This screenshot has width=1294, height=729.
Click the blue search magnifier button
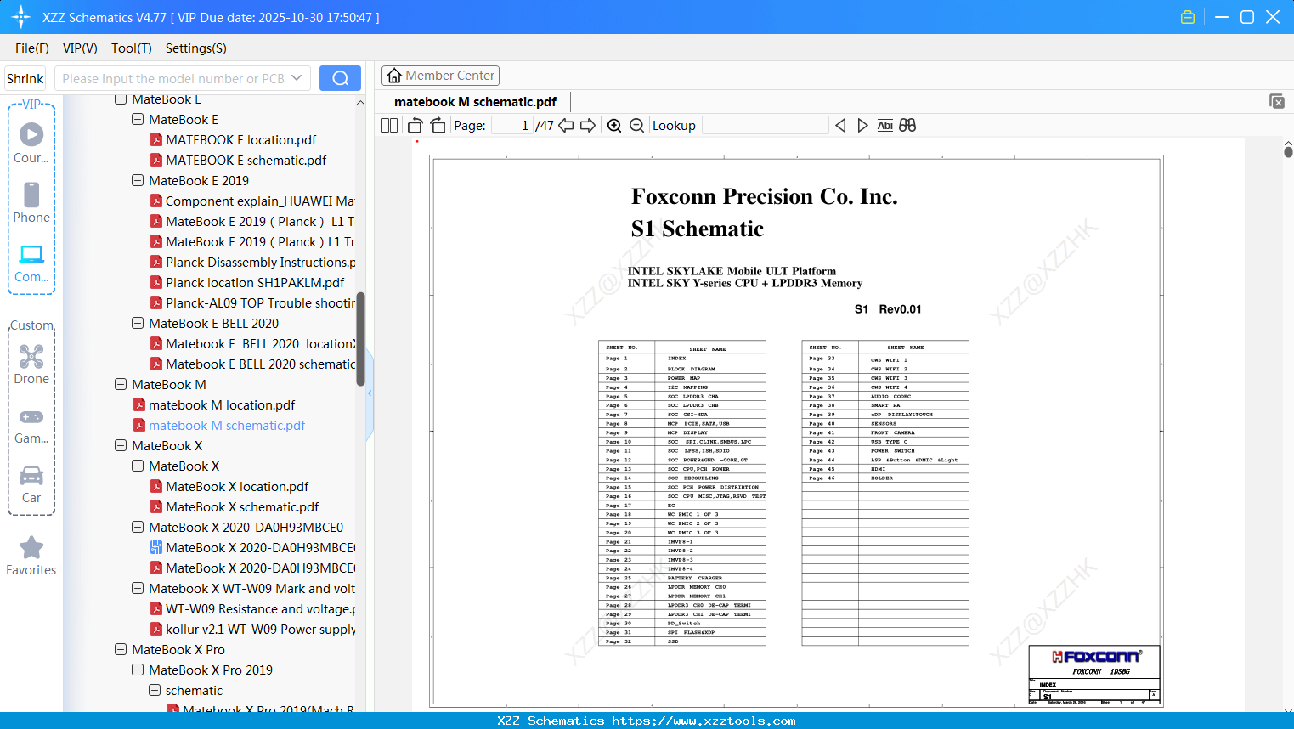coord(340,78)
